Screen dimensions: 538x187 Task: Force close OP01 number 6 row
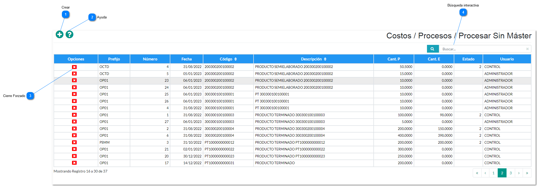(74, 135)
